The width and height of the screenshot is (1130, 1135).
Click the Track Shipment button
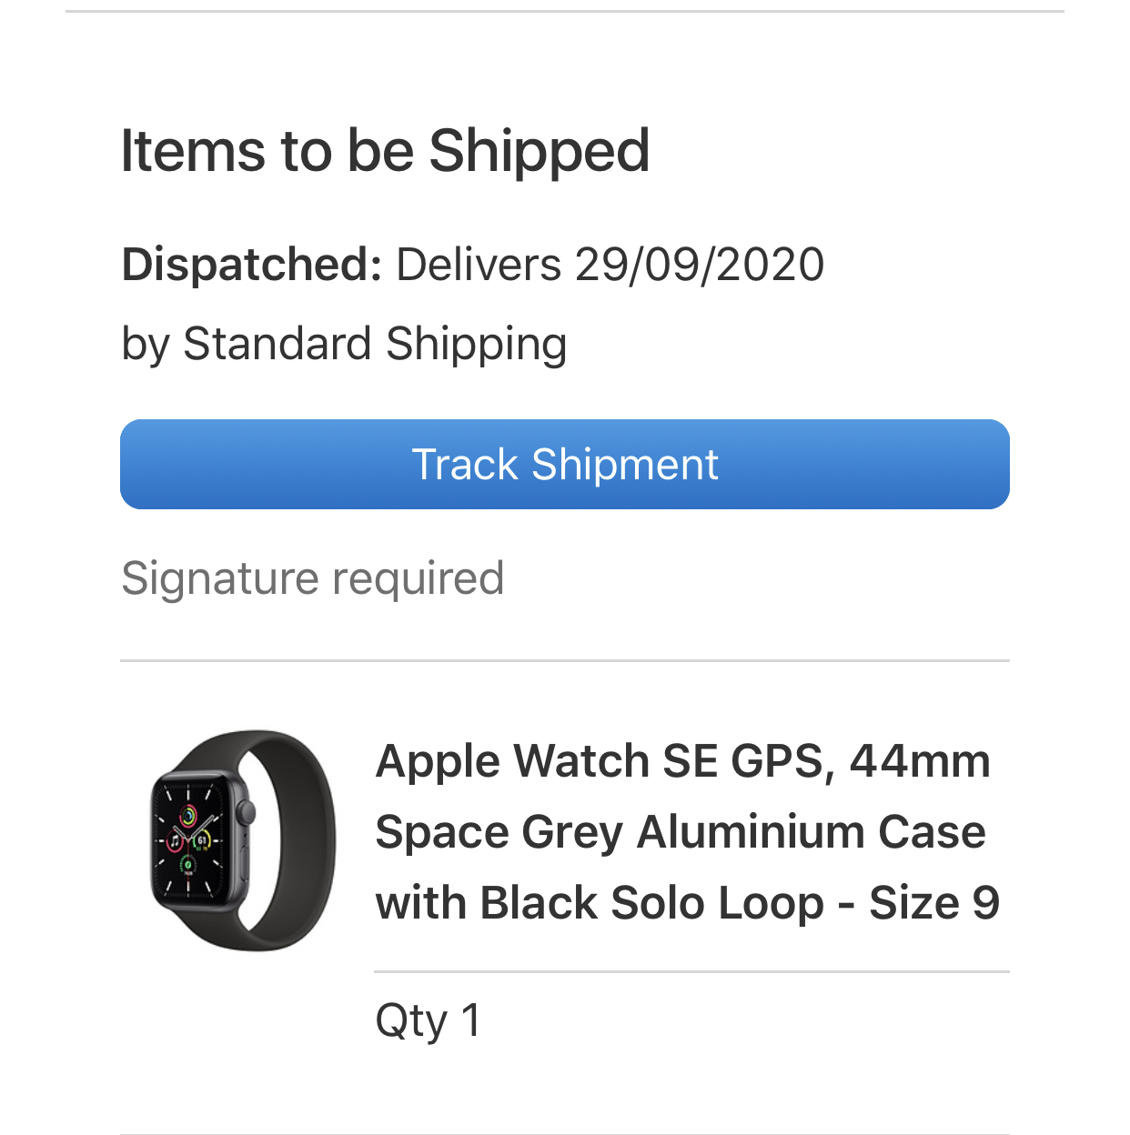point(564,464)
